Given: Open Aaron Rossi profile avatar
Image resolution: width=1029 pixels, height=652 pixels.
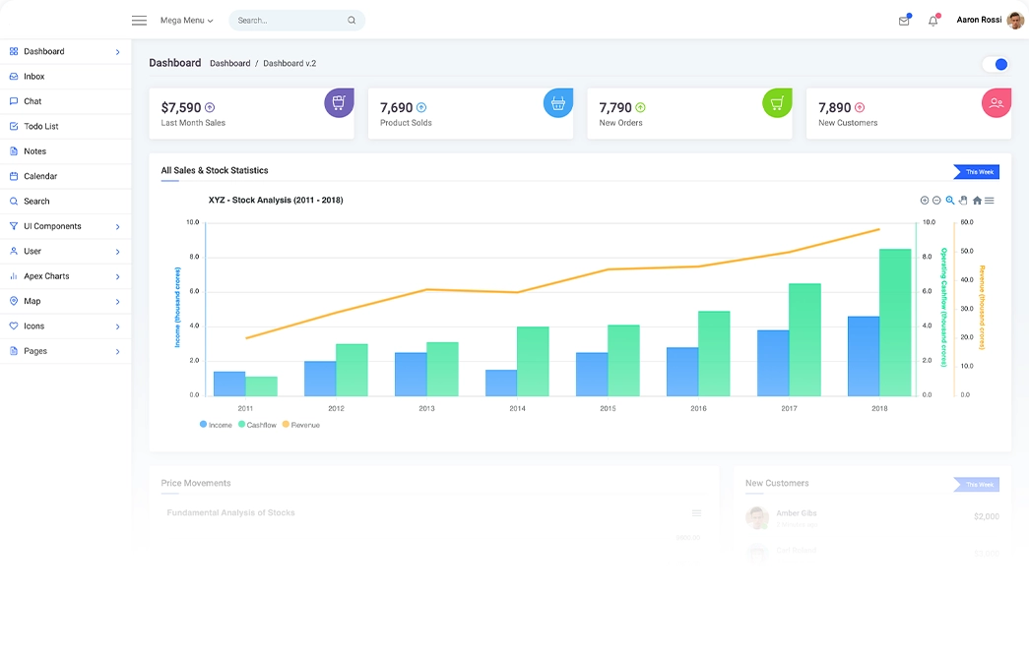Looking at the screenshot, I should click(1014, 21).
